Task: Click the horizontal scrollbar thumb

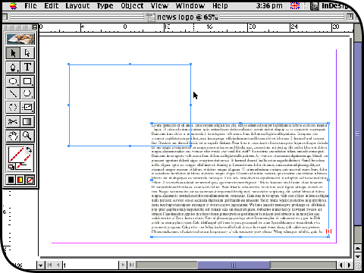Action: click(x=234, y=265)
